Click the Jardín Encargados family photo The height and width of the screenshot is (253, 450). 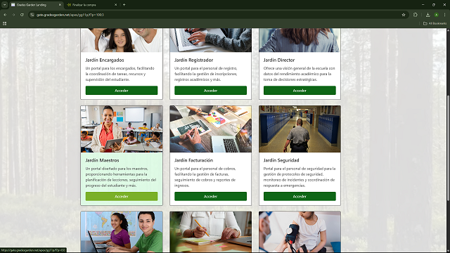point(122,40)
